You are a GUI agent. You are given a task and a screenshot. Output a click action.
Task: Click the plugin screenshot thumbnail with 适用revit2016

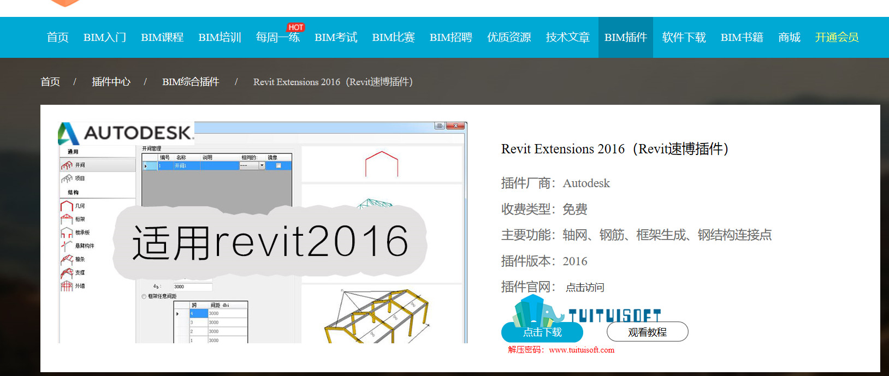point(262,232)
